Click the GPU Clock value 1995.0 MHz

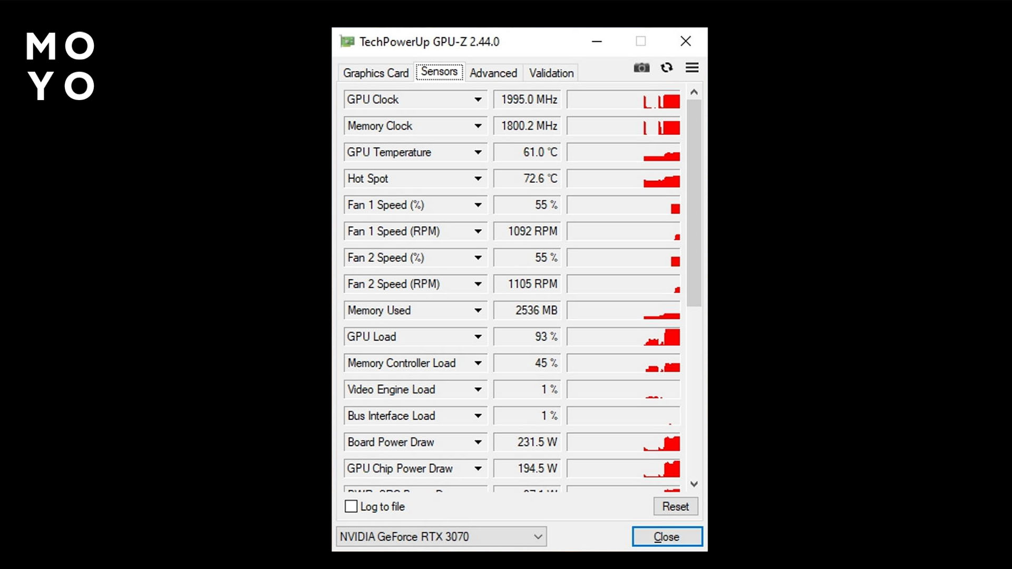[x=528, y=100]
